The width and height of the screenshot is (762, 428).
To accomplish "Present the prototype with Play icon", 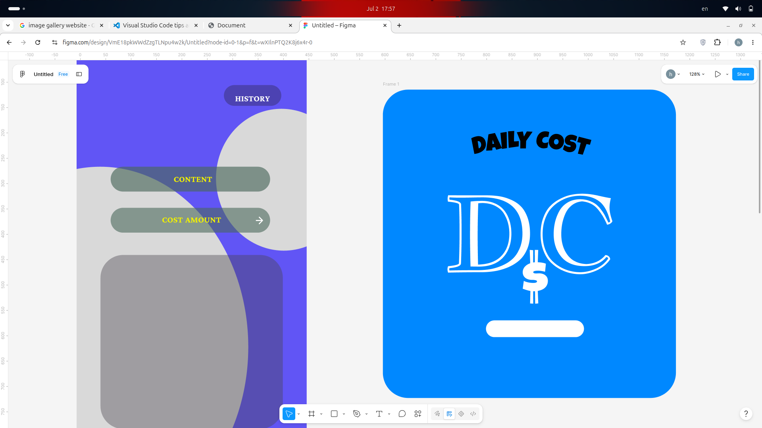I will 718,74.
